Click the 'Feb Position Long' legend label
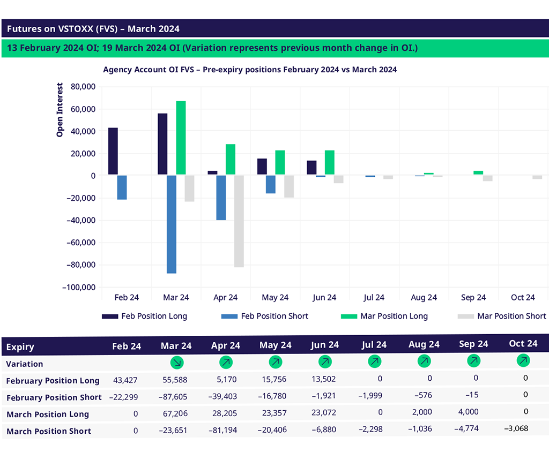549x452 pixels. (x=154, y=317)
